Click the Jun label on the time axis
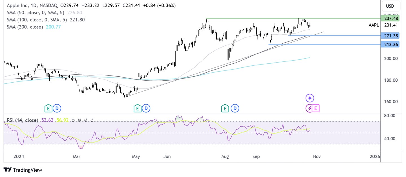This screenshot has width=406, height=177. point(167,156)
